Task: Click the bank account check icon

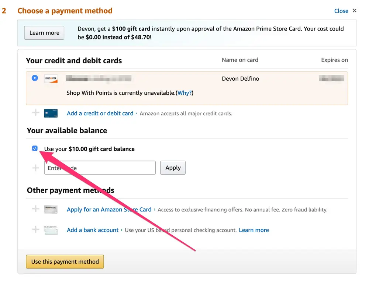Action: (51, 229)
